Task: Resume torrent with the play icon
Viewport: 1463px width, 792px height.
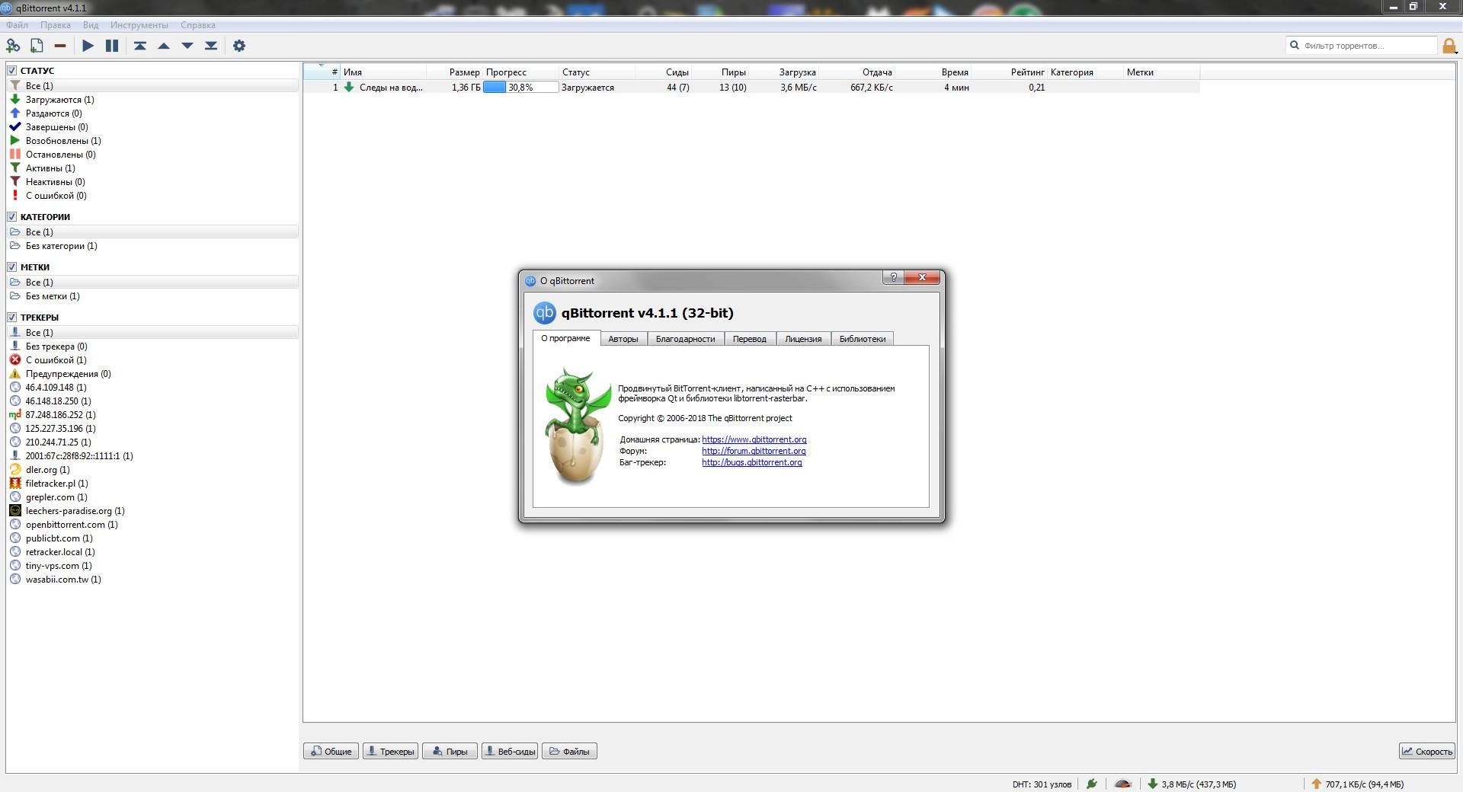Action: 88,46
